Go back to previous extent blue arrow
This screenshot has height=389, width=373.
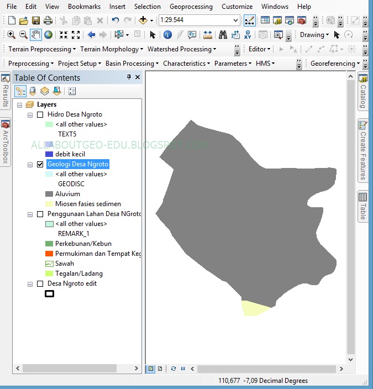click(x=91, y=35)
